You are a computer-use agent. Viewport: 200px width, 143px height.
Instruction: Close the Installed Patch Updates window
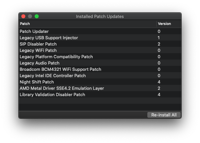(23, 16)
